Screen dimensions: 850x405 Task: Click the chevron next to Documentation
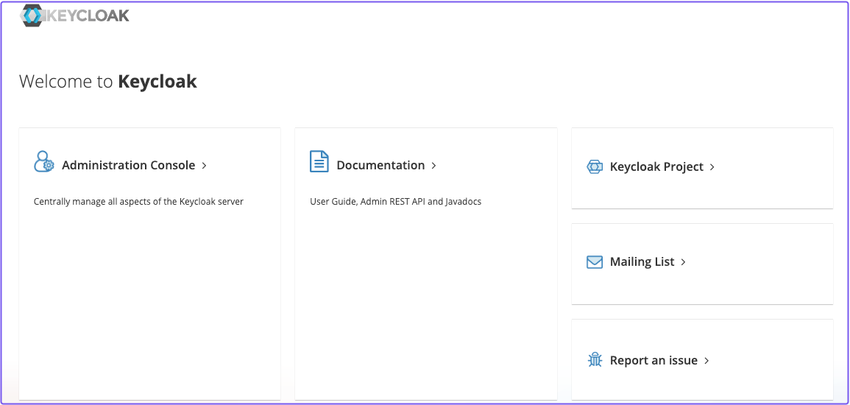(x=433, y=166)
